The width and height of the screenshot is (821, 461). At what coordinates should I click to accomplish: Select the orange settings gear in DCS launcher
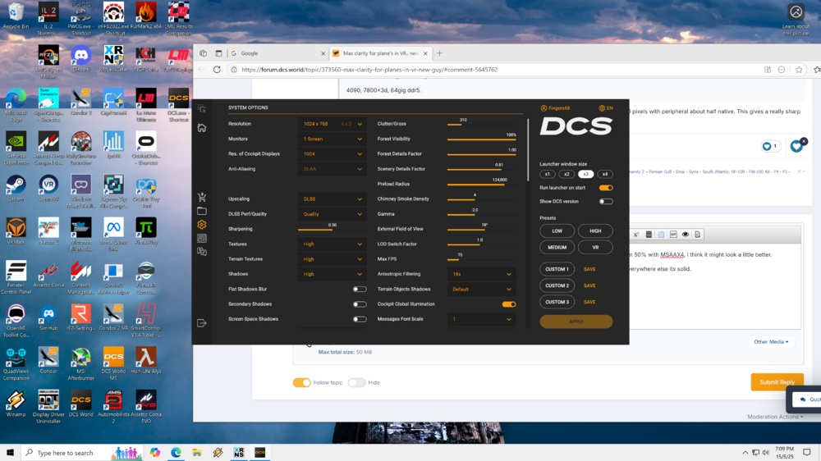[202, 225]
